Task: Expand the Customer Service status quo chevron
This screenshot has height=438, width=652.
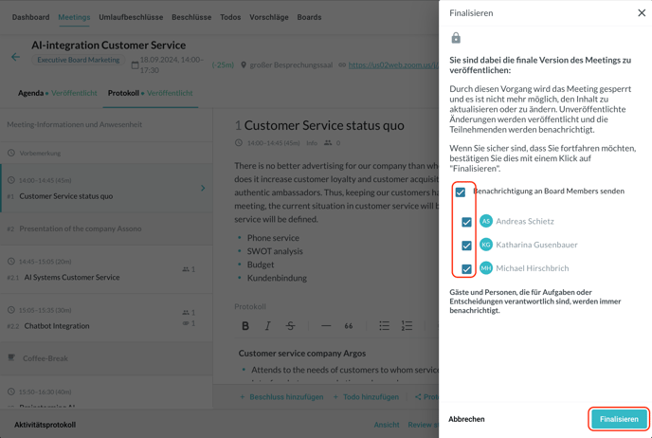Action: [203, 188]
